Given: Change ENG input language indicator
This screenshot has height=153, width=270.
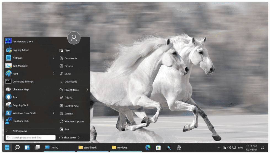Looking at the screenshot, I should [x=240, y=147].
